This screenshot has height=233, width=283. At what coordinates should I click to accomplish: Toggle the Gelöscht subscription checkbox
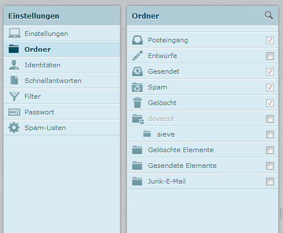[270, 103]
